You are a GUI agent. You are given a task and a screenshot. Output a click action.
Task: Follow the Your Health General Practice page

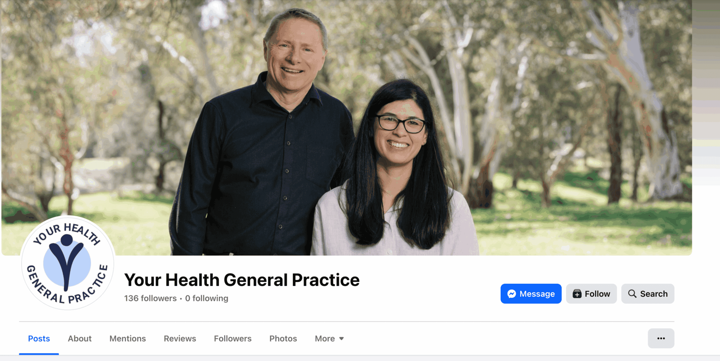coord(591,294)
